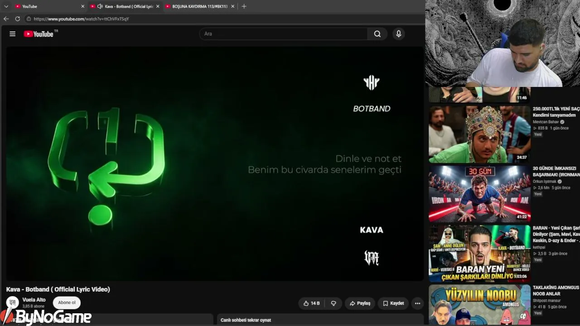
Task: Switch to the BOŞUNA KAYDIRMA 113 tab
Action: (x=200, y=6)
